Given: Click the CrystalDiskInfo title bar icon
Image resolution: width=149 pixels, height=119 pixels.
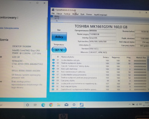Looking at the screenshot, I should (53, 10).
